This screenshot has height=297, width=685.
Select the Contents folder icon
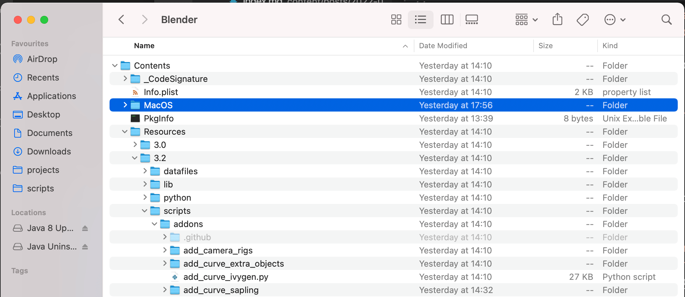click(125, 66)
